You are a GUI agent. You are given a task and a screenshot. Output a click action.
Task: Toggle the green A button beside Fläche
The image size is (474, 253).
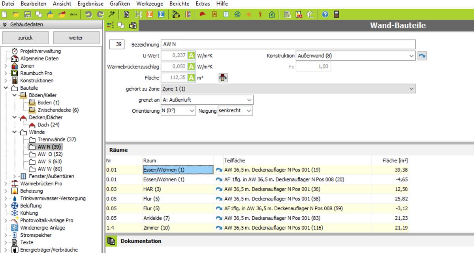click(x=191, y=78)
